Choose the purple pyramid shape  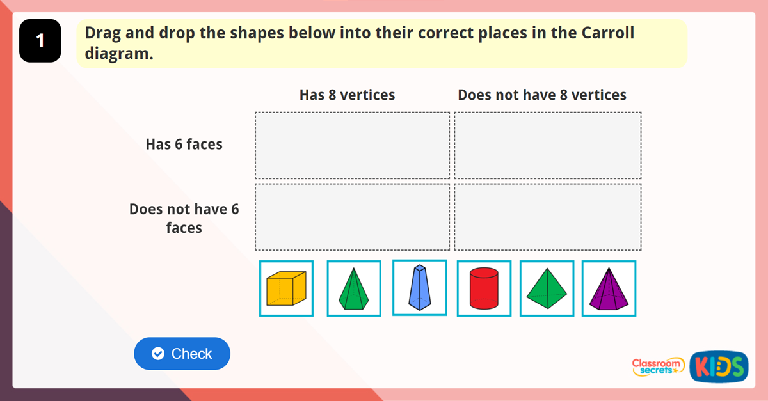(x=609, y=288)
